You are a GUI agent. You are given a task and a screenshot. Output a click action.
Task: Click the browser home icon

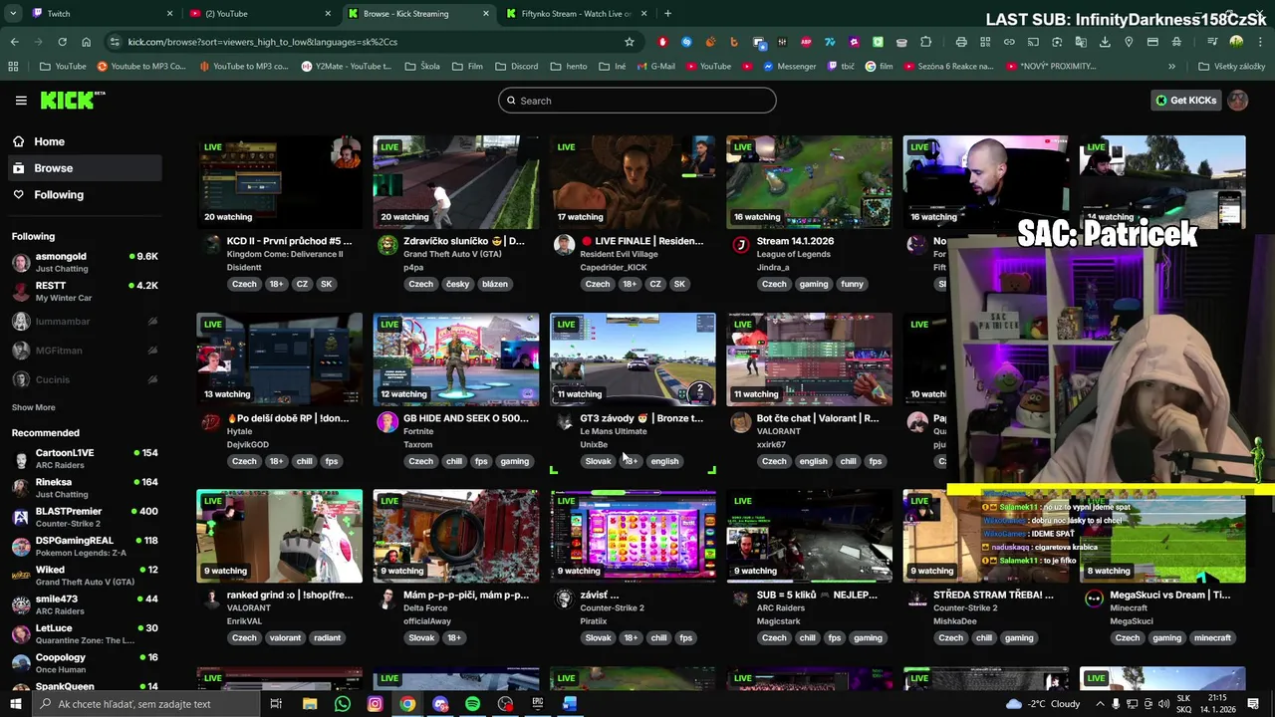tap(86, 42)
